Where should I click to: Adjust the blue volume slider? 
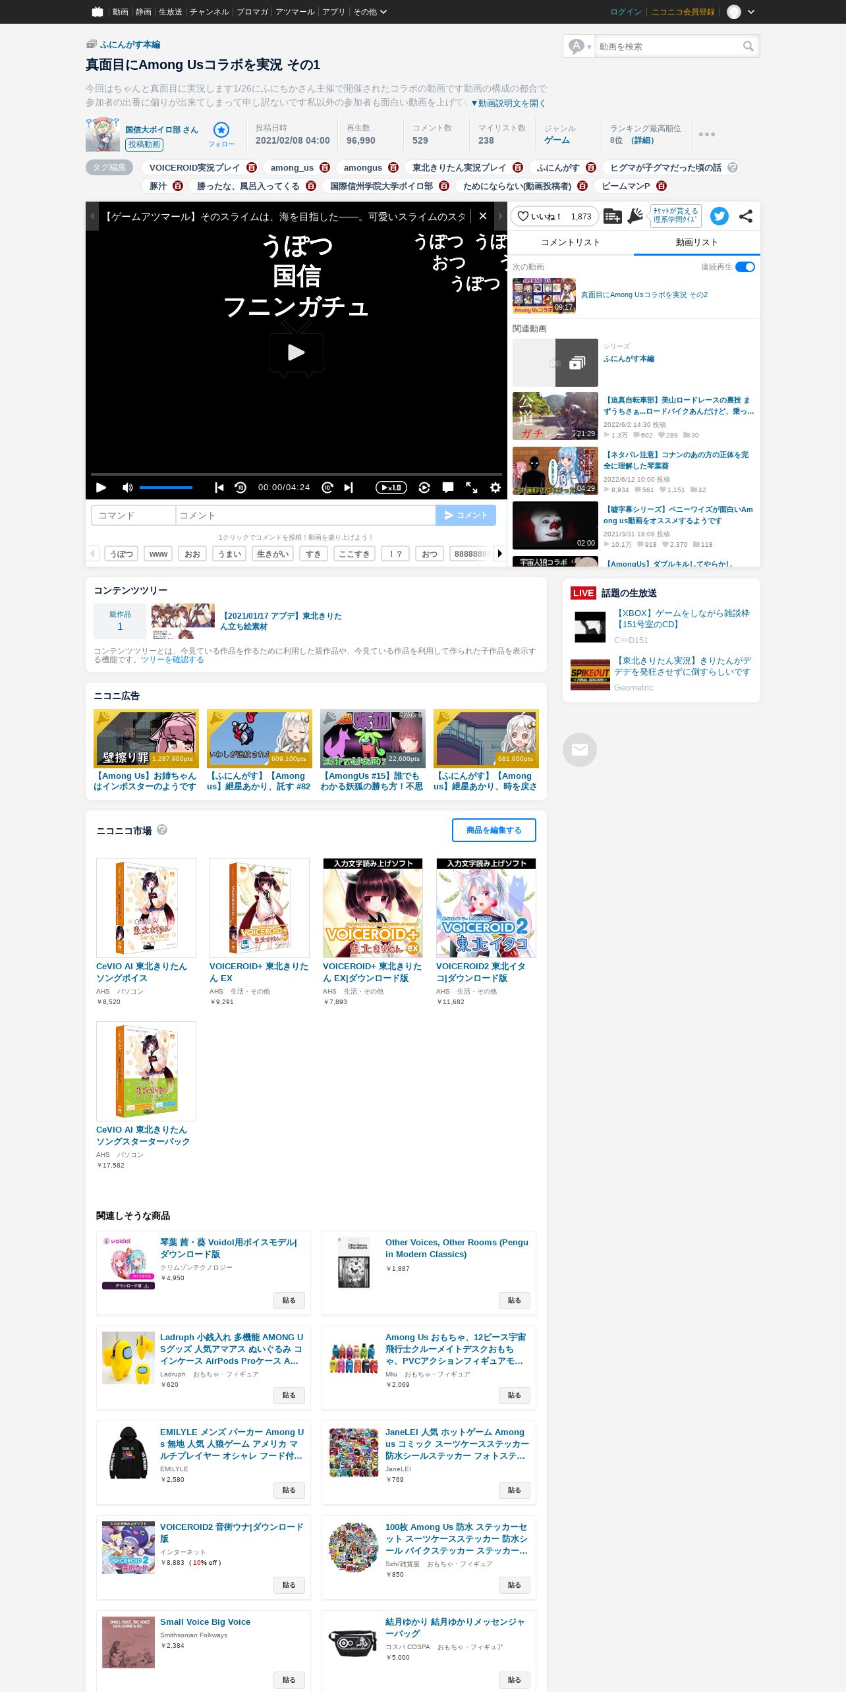(166, 488)
